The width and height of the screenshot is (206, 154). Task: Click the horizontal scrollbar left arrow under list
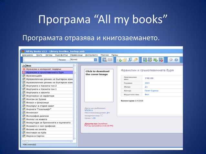tap(24, 141)
